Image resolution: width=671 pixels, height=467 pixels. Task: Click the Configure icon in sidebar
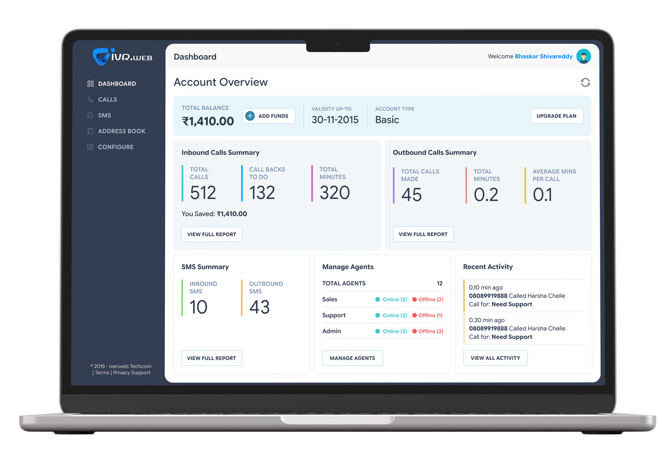tap(90, 147)
